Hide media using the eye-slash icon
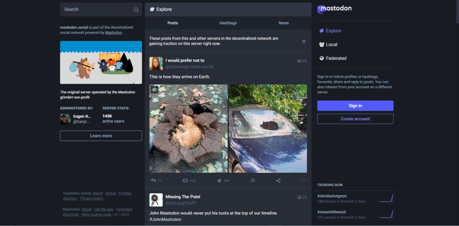The height and width of the screenshot is (226, 459). coord(154,89)
